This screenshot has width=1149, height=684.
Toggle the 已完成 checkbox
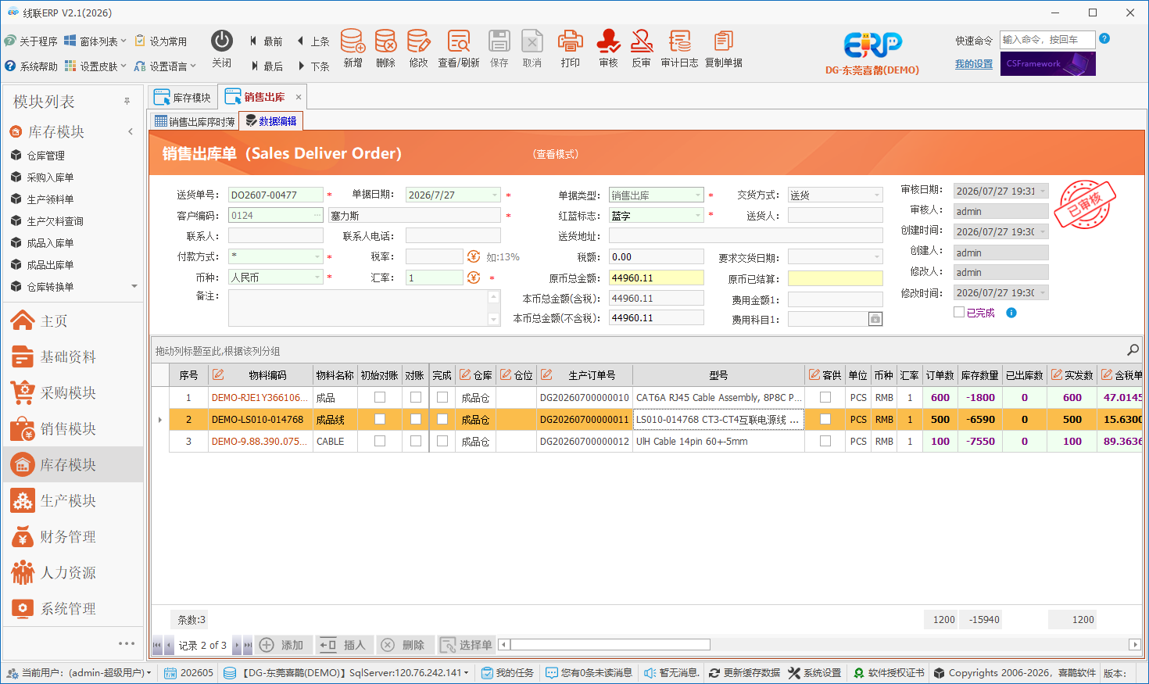tap(959, 312)
